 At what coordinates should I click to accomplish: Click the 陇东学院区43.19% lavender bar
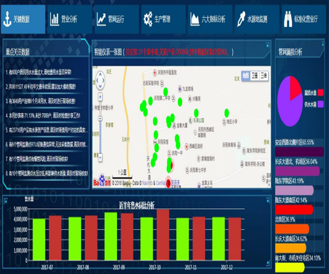294,190
